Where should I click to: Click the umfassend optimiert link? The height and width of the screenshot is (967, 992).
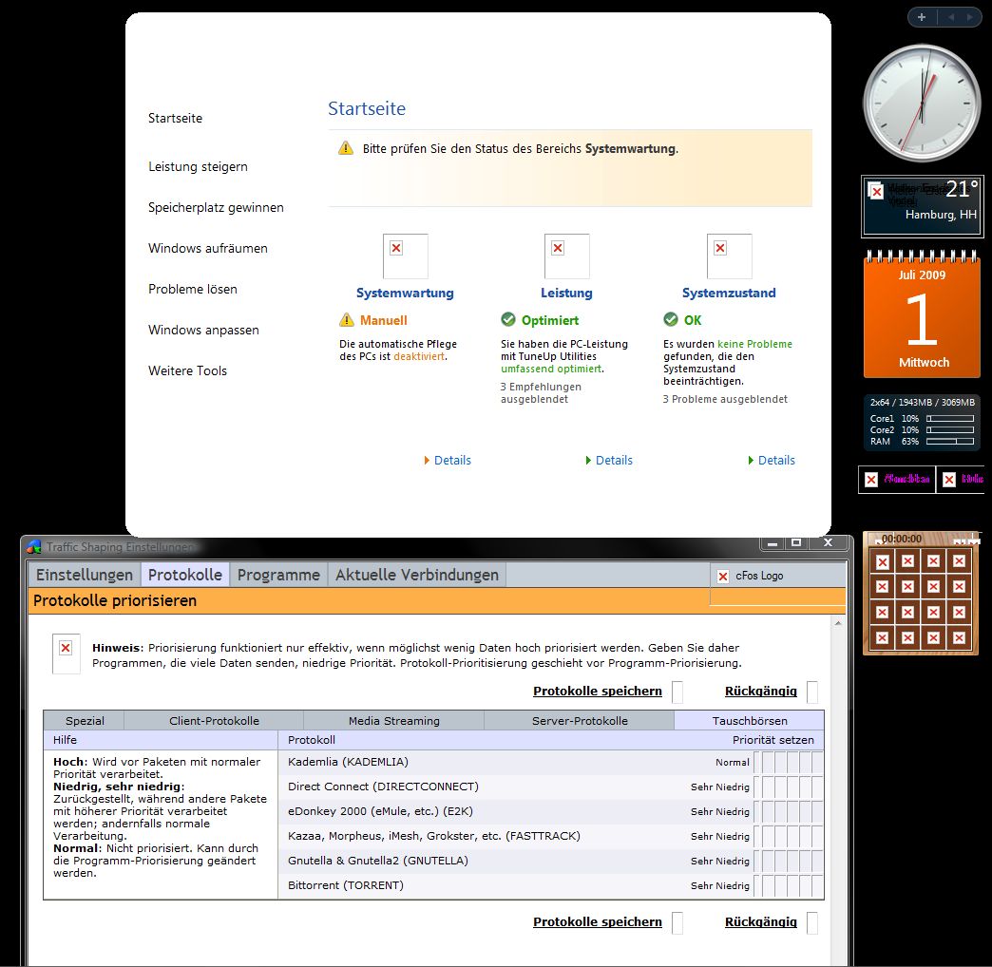point(550,369)
